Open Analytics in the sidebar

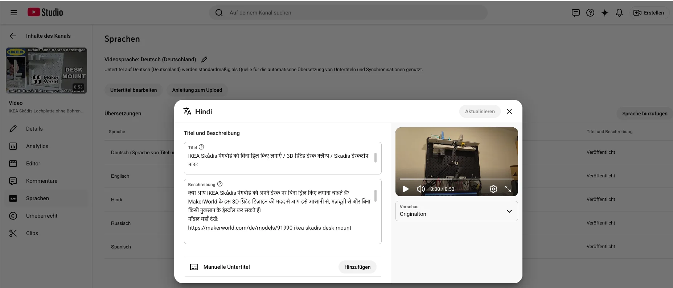pyautogui.click(x=46, y=146)
